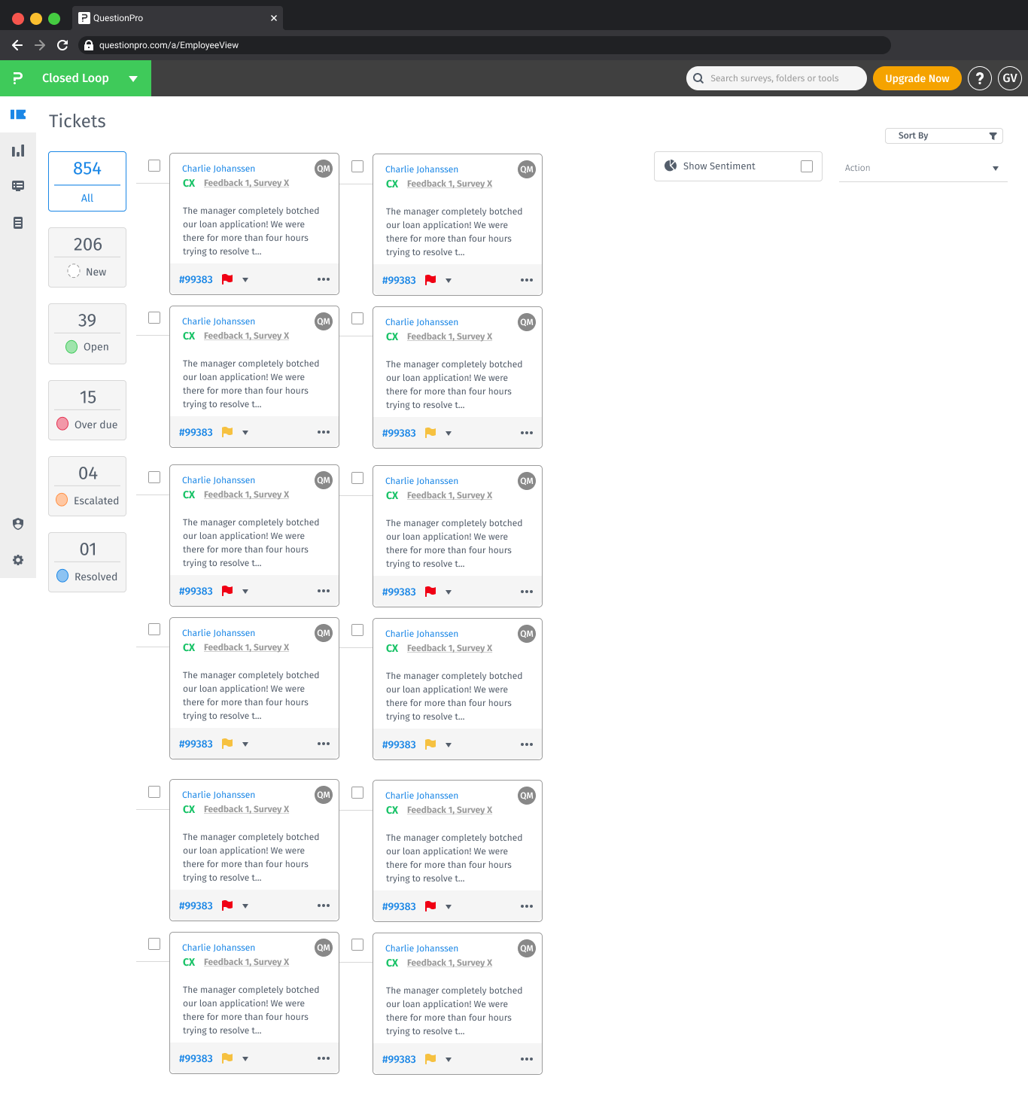Image resolution: width=1028 pixels, height=1120 pixels.
Task: Open the Action dropdown
Action: coord(923,168)
